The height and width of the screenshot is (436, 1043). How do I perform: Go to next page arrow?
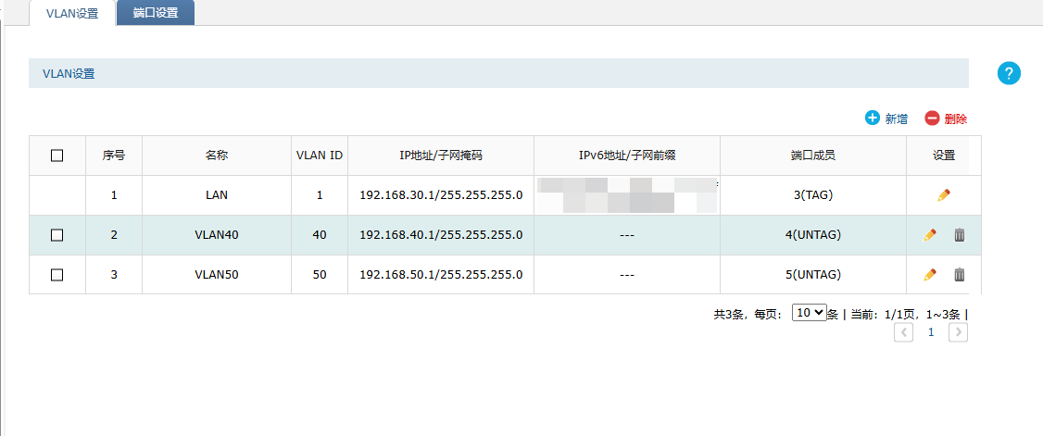958,332
